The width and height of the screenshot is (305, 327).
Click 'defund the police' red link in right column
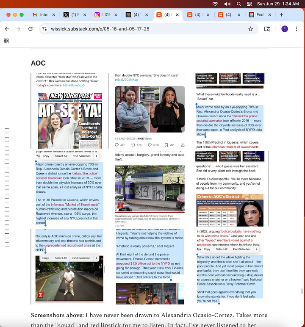tap(245, 116)
